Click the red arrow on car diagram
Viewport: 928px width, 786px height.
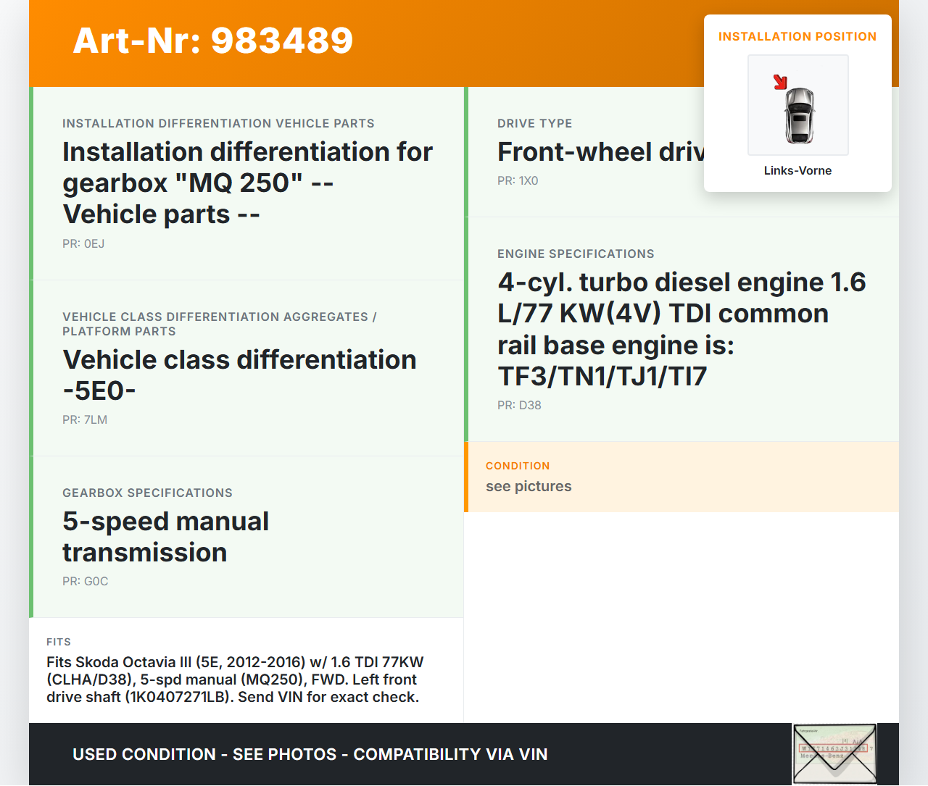coord(780,82)
